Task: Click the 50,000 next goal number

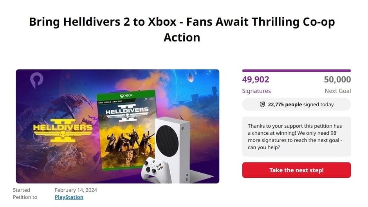Action: 337,80
